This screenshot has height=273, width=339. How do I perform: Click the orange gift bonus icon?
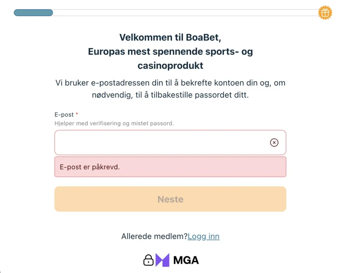pos(325,13)
